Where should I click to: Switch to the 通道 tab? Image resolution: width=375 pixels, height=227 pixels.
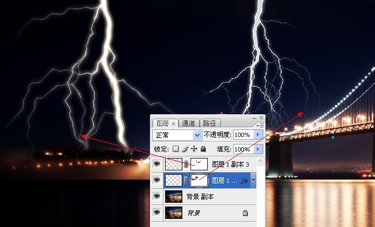coord(188,123)
